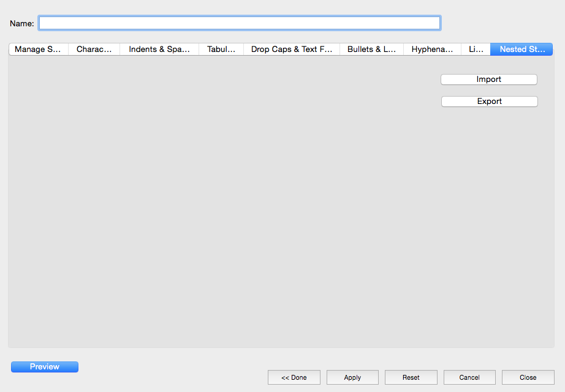This screenshot has width=565, height=392.
Task: Click the empty Nested Styles panel area
Action: 245,214
